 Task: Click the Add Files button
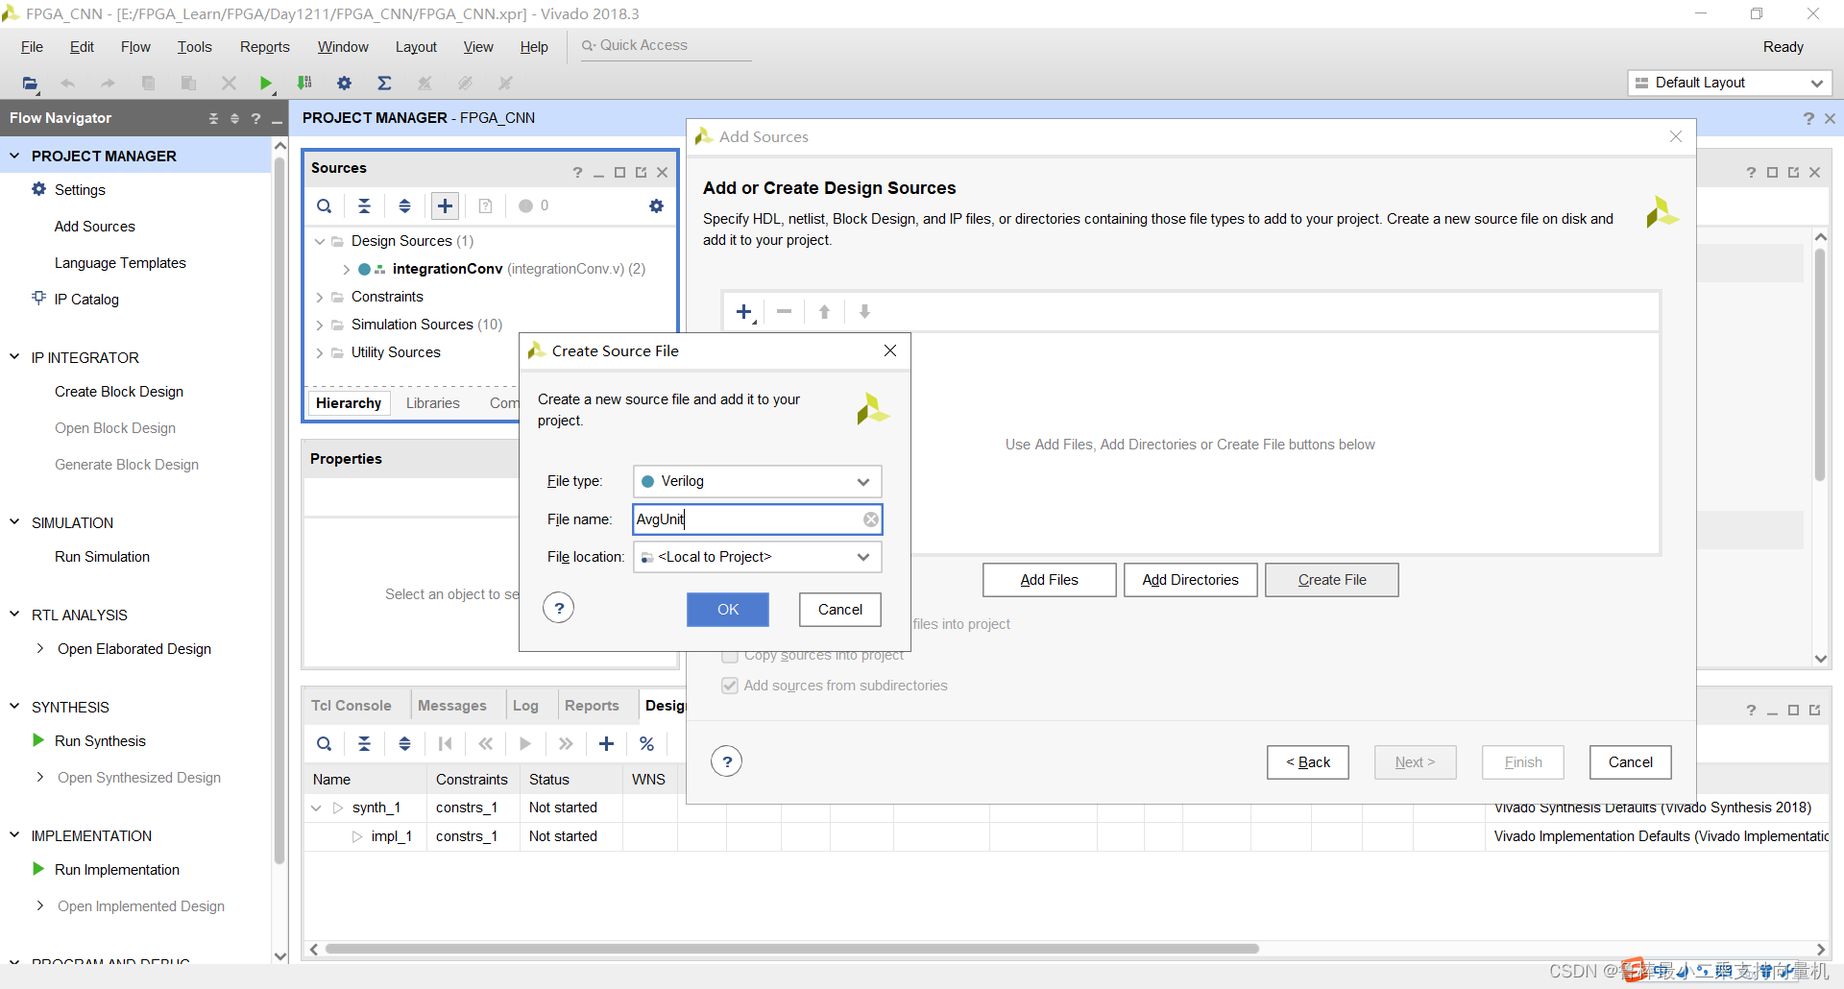tap(1049, 580)
